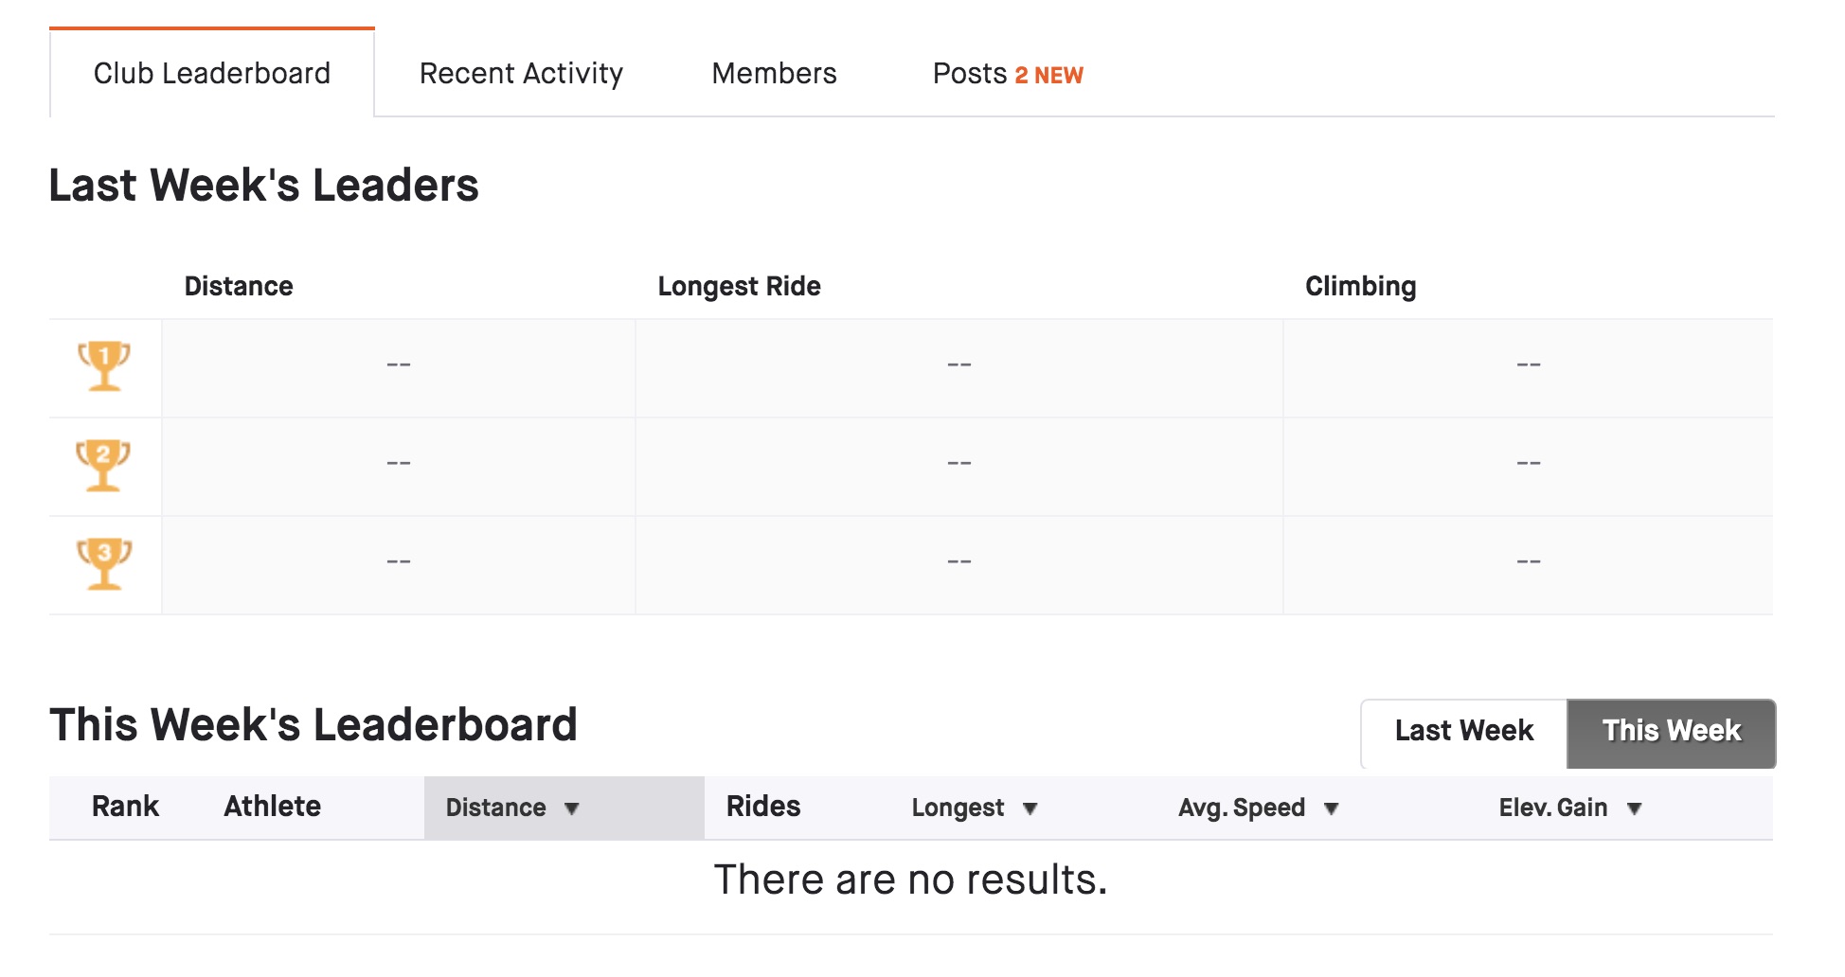Click the Rides column header
Viewport: 1845px width, 977px height.
(763, 807)
